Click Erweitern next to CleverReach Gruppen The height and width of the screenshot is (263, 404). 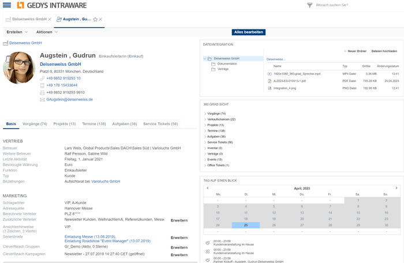[179, 247]
